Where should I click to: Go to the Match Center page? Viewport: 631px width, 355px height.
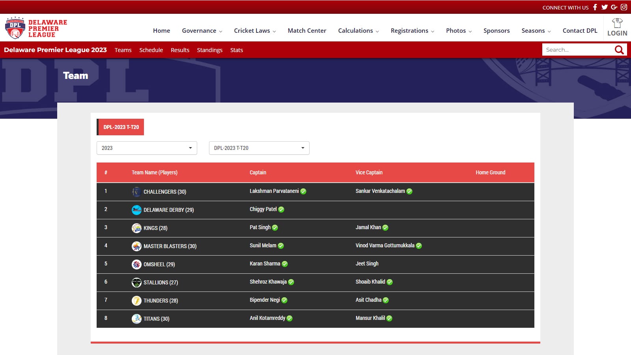coord(307,31)
